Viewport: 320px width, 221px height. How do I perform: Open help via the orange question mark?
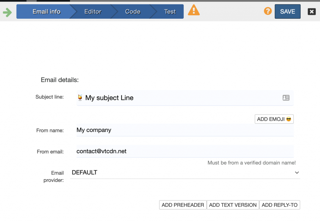click(267, 11)
